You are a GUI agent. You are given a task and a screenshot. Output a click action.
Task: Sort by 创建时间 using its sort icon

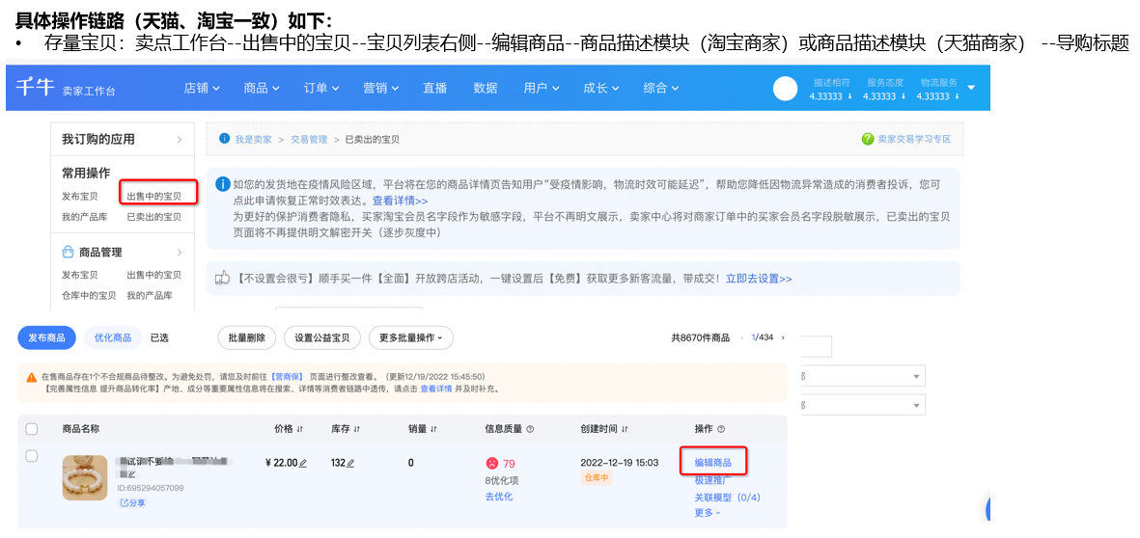[625, 429]
